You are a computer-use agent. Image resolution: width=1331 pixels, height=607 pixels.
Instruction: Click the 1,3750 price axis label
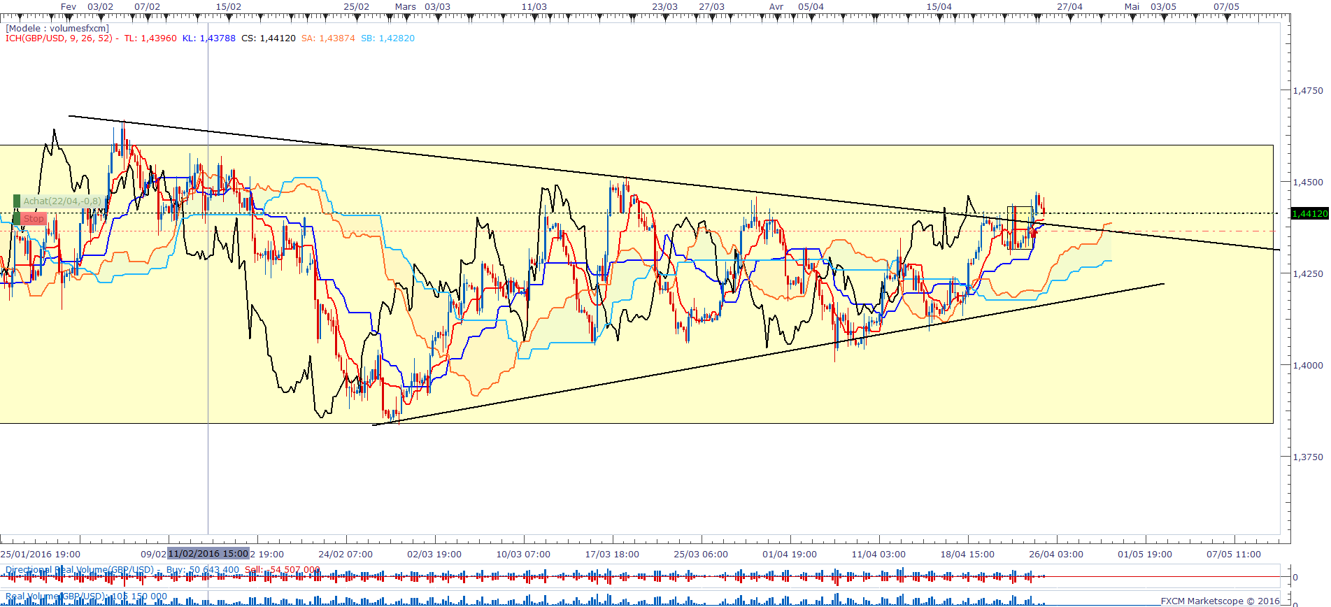coord(1308,457)
